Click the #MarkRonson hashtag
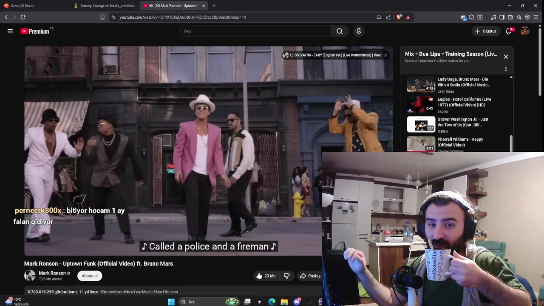The width and height of the screenshot is (544, 306). (x=166, y=292)
